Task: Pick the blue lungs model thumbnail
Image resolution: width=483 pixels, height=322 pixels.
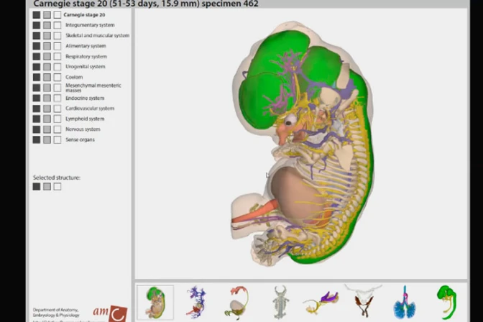Action: tap(404, 302)
